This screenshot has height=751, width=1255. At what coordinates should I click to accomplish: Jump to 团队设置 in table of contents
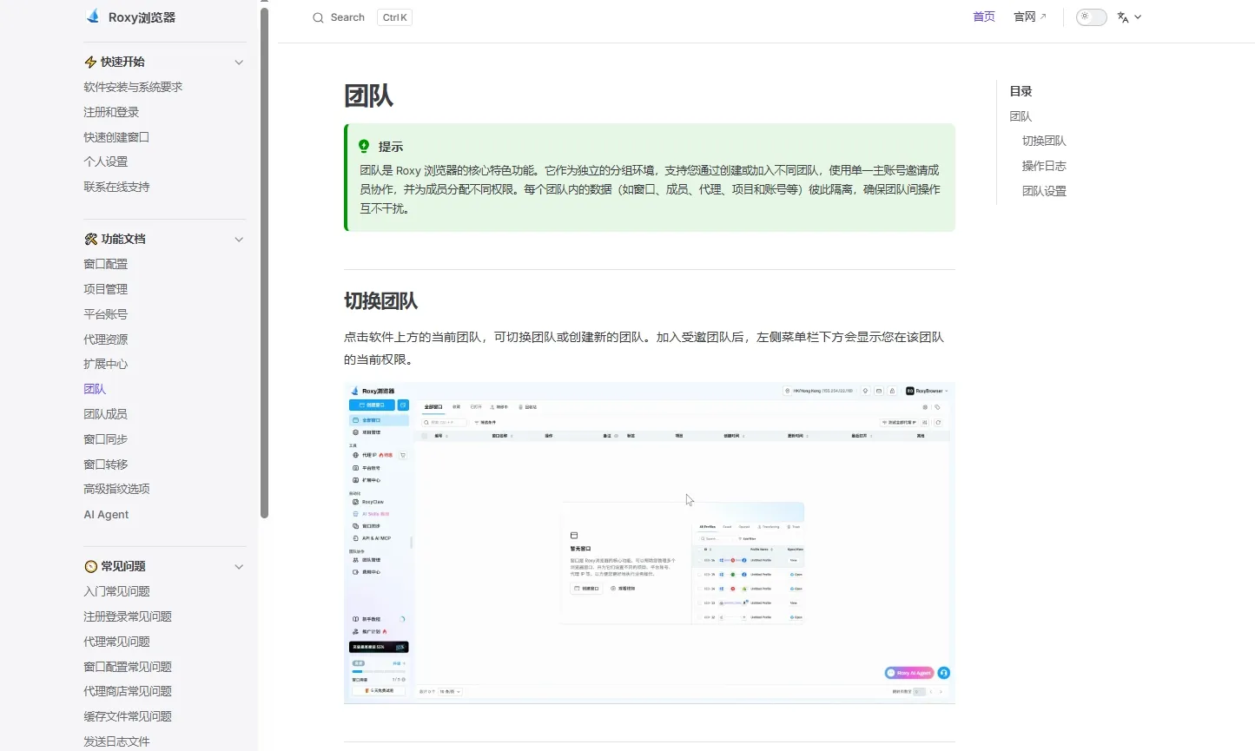coord(1044,191)
